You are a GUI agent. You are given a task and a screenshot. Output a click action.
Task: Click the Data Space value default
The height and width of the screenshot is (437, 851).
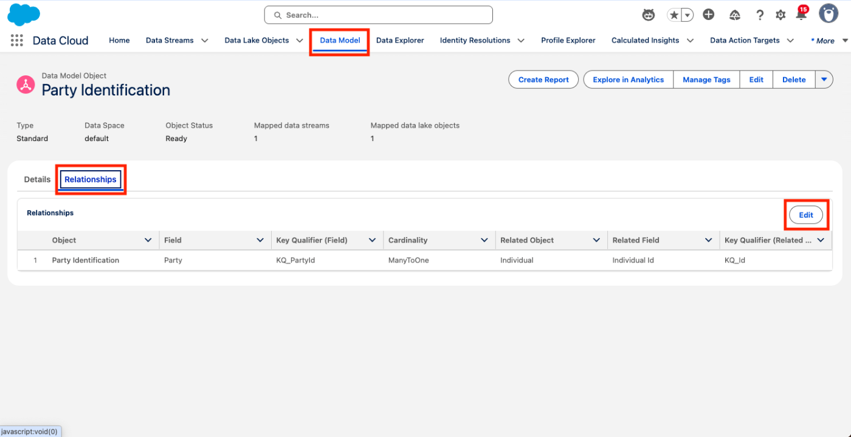coord(97,139)
